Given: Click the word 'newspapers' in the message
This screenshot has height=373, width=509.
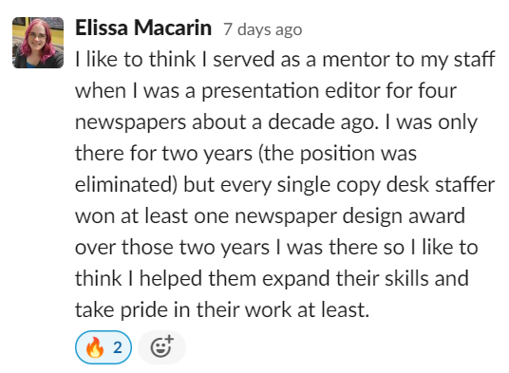Looking at the screenshot, I should [x=130, y=123].
